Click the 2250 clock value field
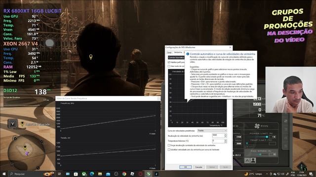The width and height of the screenshot is (316, 177). point(238,137)
